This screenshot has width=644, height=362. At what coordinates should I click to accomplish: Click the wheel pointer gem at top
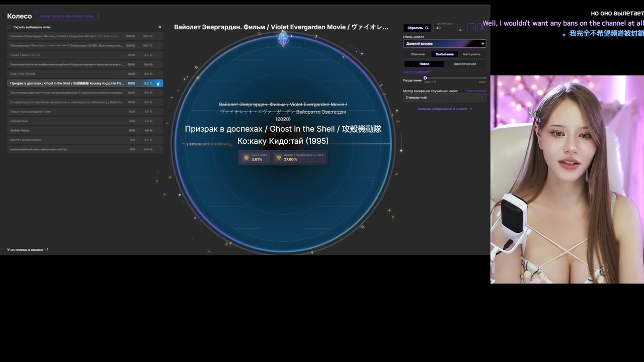point(283,38)
